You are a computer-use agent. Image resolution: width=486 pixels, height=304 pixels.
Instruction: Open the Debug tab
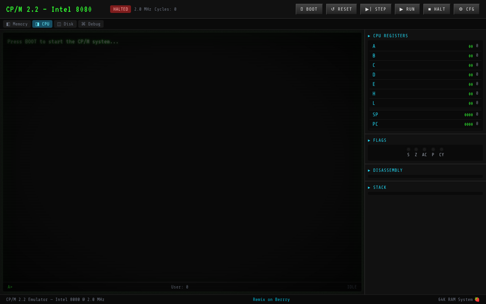coord(91,24)
